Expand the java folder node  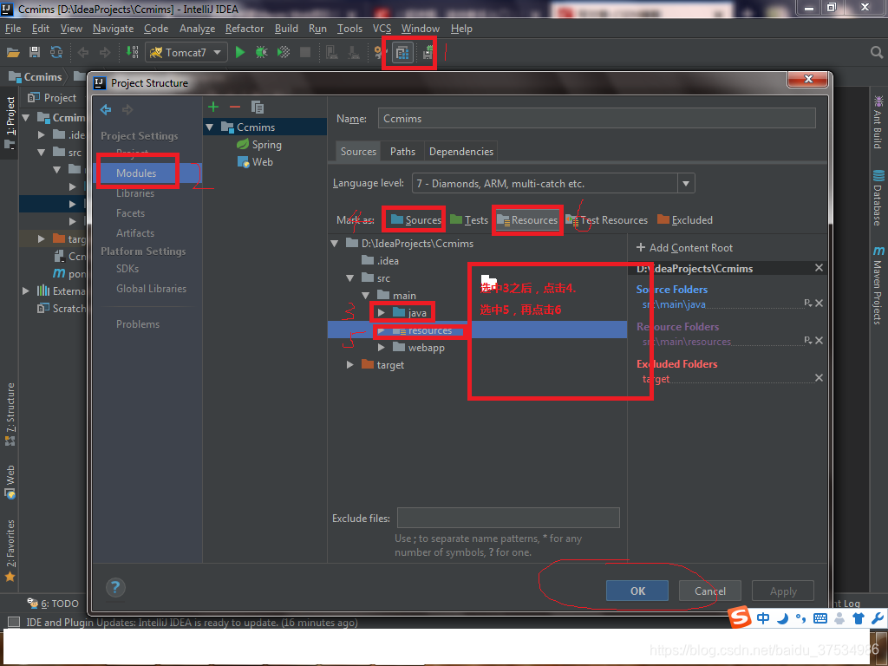click(x=382, y=312)
